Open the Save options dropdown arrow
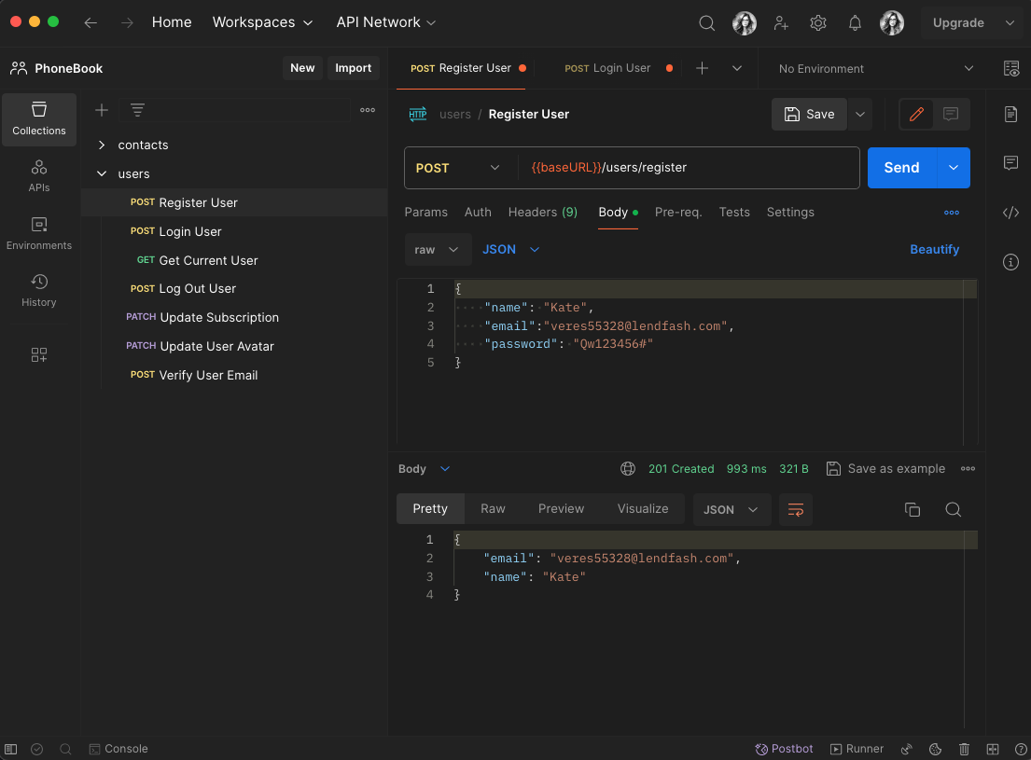This screenshot has height=760, width=1031. [x=860, y=115]
